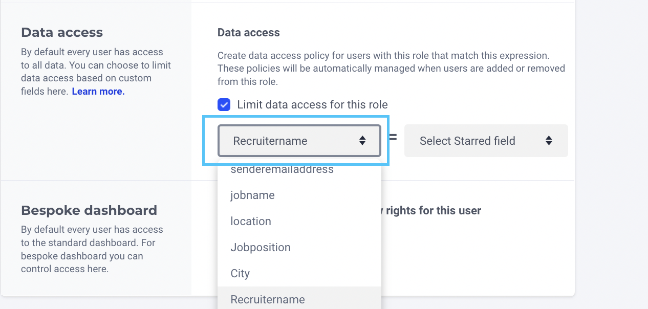Select the jobname option
The image size is (648, 309).
(253, 195)
